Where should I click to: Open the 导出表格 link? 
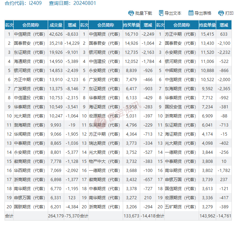point(203,13)
